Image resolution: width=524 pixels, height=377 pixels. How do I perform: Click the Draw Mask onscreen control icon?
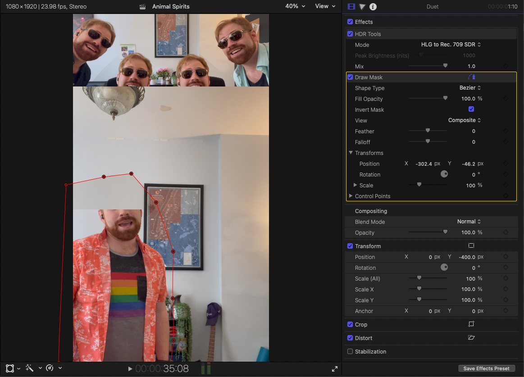(x=472, y=77)
